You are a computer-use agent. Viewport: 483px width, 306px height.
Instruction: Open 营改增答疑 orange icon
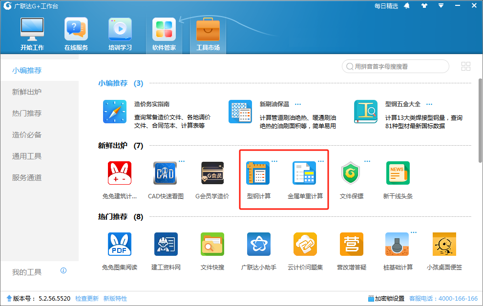(x=352, y=244)
